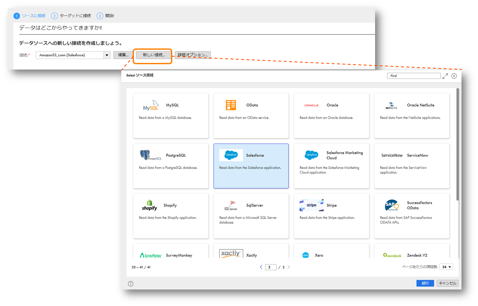Choose the OData connector icon
This screenshot has height=306, width=478.
(x=231, y=105)
